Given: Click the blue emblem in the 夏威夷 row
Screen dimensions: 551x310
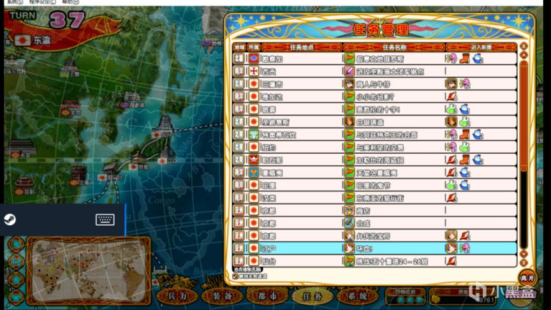Looking at the screenshot, I should coord(254,172).
